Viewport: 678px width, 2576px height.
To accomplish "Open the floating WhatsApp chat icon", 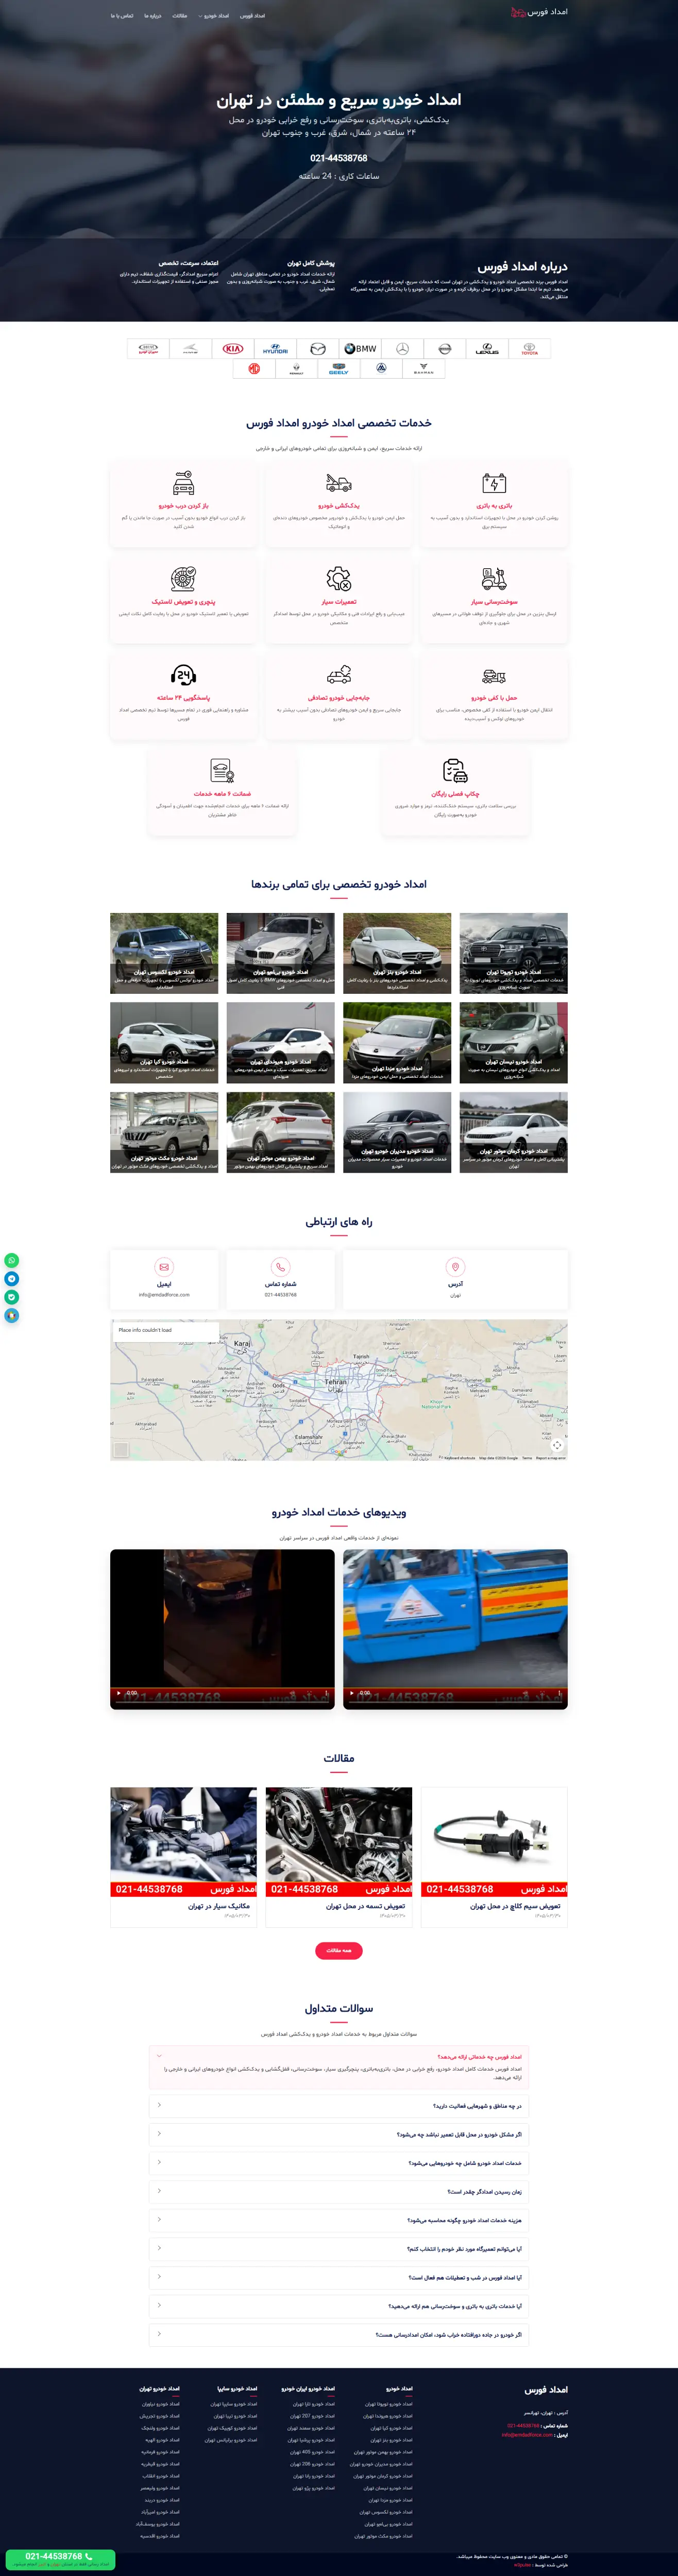I will pyautogui.click(x=12, y=1261).
